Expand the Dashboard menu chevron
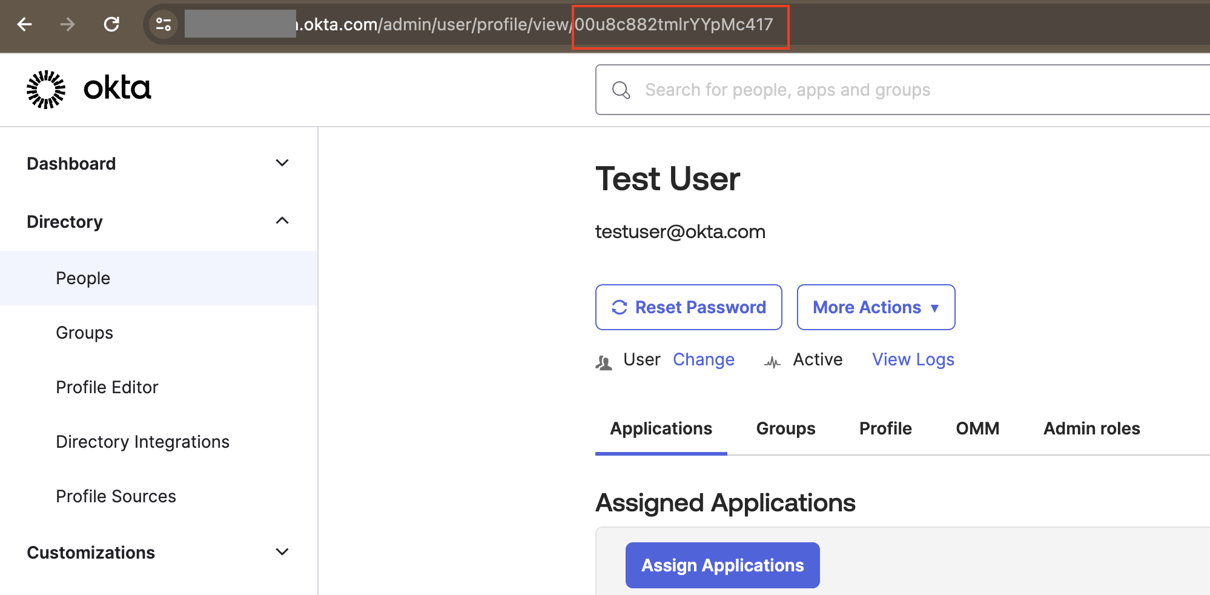The width and height of the screenshot is (1210, 595). point(282,163)
